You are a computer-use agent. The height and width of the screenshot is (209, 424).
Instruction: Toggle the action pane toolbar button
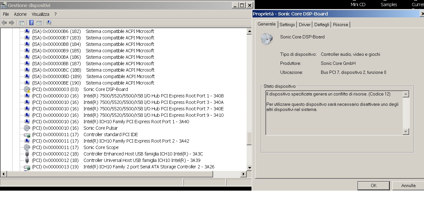[39, 23]
